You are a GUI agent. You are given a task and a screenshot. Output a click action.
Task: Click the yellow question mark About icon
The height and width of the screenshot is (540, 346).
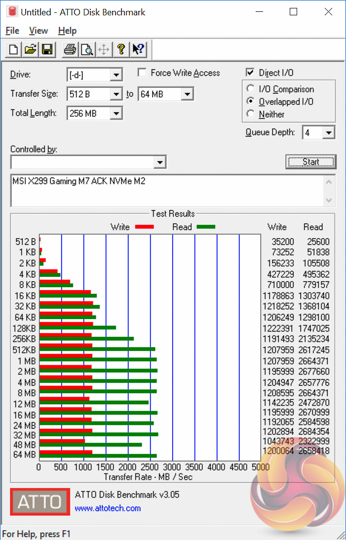121,49
